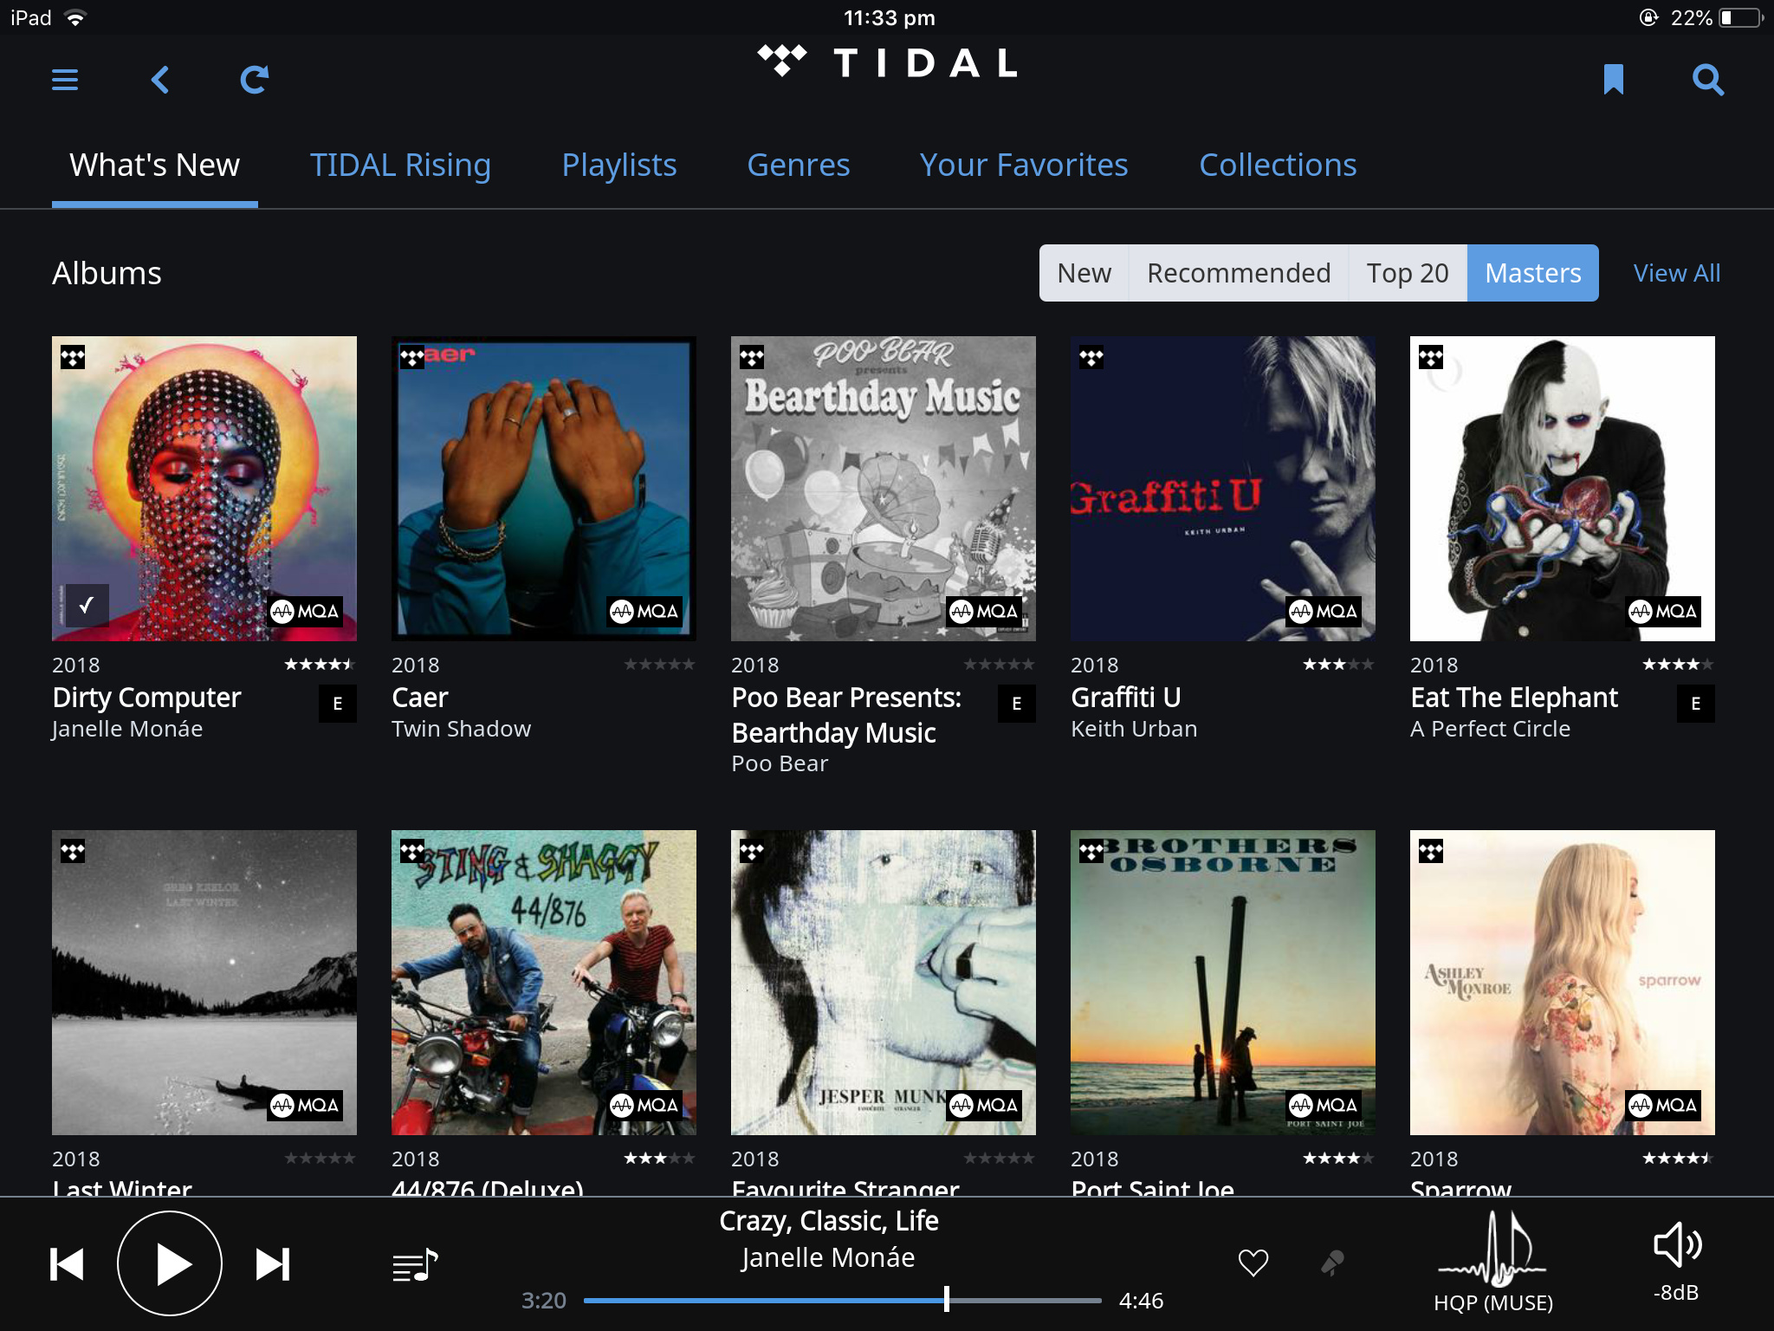Open the Jesper Munk album cover

pyautogui.click(x=884, y=983)
